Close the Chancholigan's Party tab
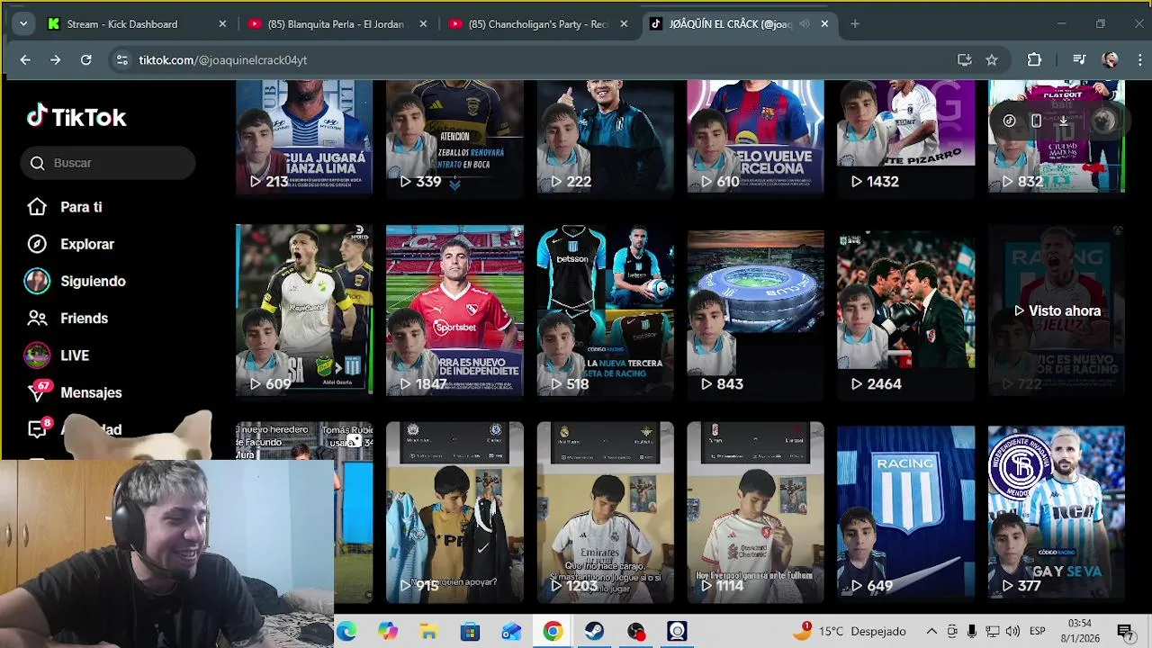Image resolution: width=1152 pixels, height=648 pixels. tap(624, 24)
